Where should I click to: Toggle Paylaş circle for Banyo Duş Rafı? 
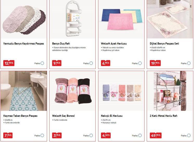point(91,63)
